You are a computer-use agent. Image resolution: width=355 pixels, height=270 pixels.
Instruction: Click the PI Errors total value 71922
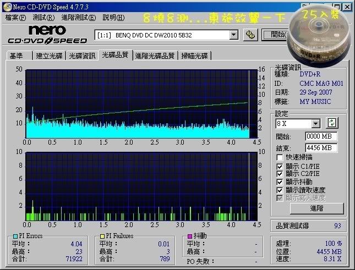pyautogui.click(x=74, y=258)
